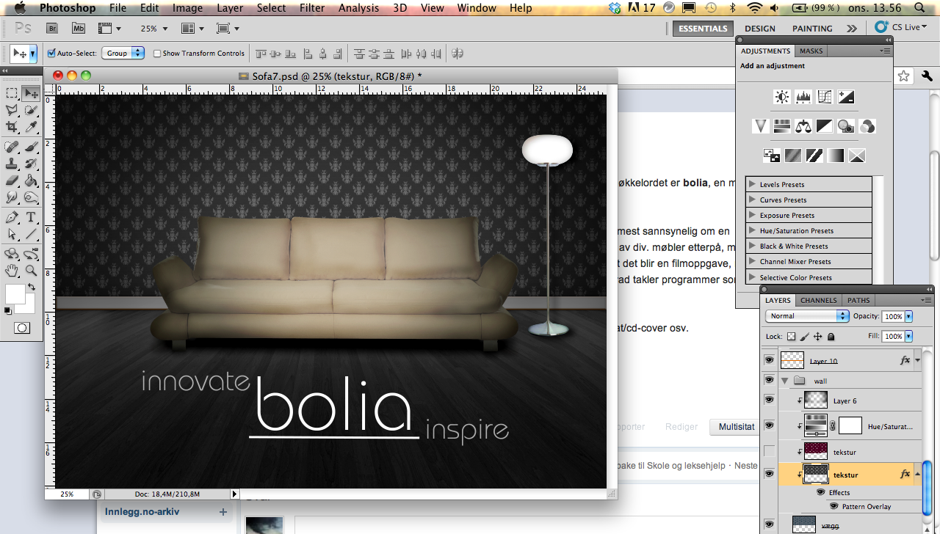940x534 pixels.
Task: Hide the wall group visibility eye
Action: 769,380
